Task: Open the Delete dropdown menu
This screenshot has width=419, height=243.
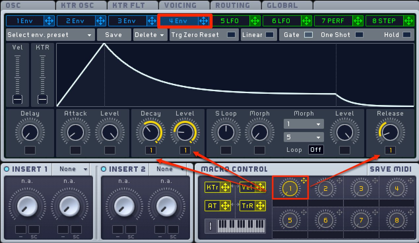Action: coord(150,35)
